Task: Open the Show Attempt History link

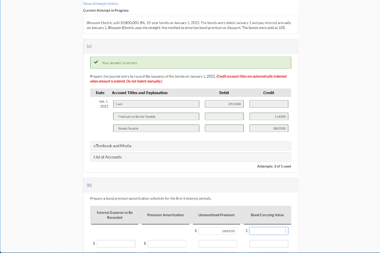Action: pos(101,4)
